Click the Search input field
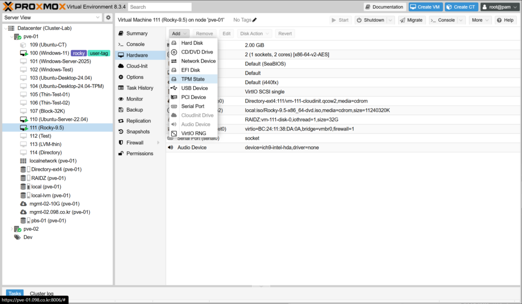The height and width of the screenshot is (304, 522). click(160, 7)
